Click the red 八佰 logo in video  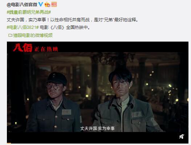23,48
